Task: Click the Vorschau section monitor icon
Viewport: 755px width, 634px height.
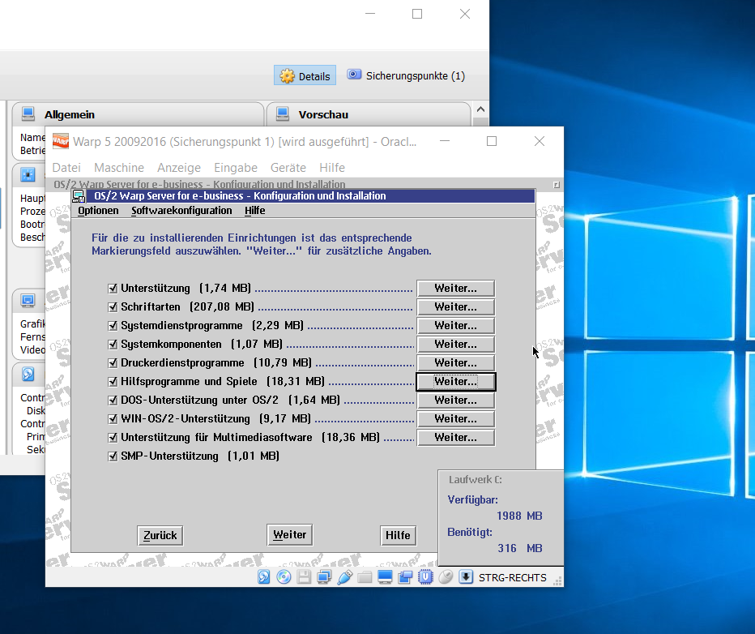Action: coord(282,114)
